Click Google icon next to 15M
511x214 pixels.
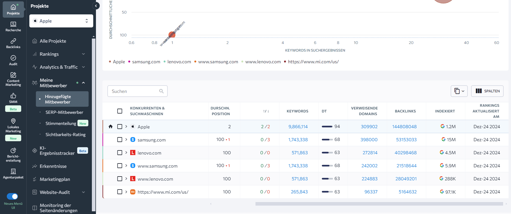point(444,139)
